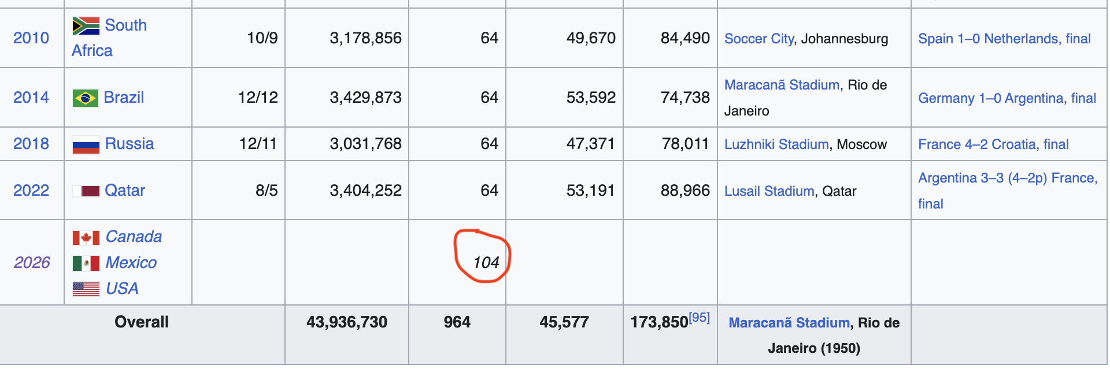
Task: Open Lusail Stadium link
Action: click(x=769, y=191)
